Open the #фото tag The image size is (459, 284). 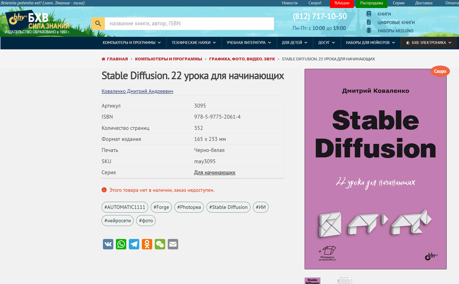146,220
